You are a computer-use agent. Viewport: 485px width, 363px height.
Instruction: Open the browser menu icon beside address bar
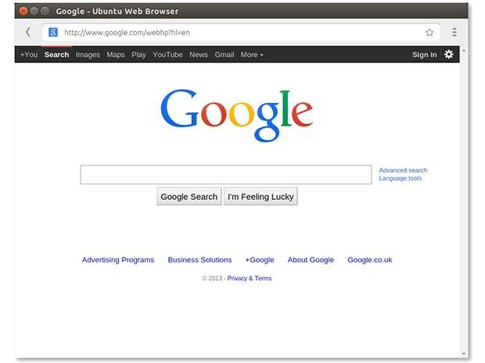pos(454,33)
